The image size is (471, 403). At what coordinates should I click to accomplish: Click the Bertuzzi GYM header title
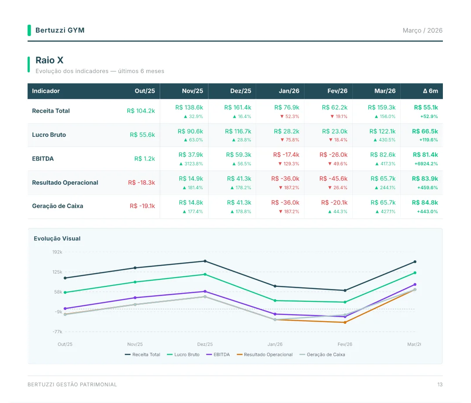point(60,30)
